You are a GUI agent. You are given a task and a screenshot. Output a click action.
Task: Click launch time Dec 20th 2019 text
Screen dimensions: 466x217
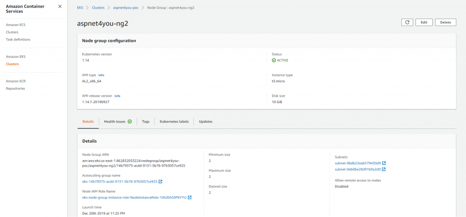coord(104,213)
